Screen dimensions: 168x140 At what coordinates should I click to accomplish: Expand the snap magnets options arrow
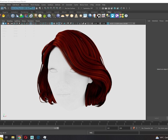63,8
